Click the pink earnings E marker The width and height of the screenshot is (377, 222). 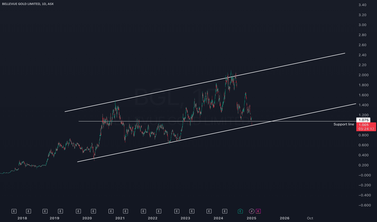click(258, 211)
